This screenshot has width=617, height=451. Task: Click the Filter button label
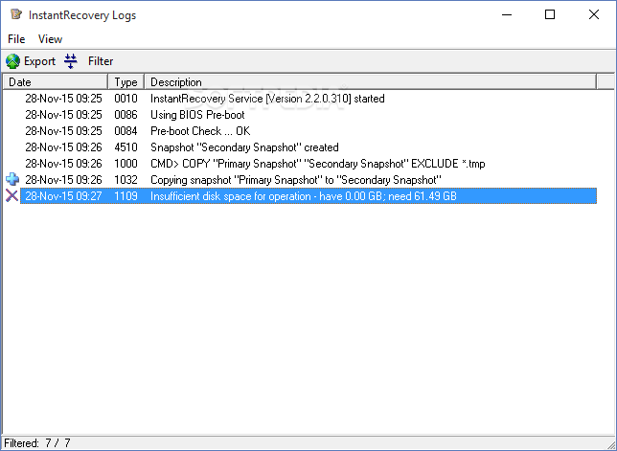pos(101,61)
